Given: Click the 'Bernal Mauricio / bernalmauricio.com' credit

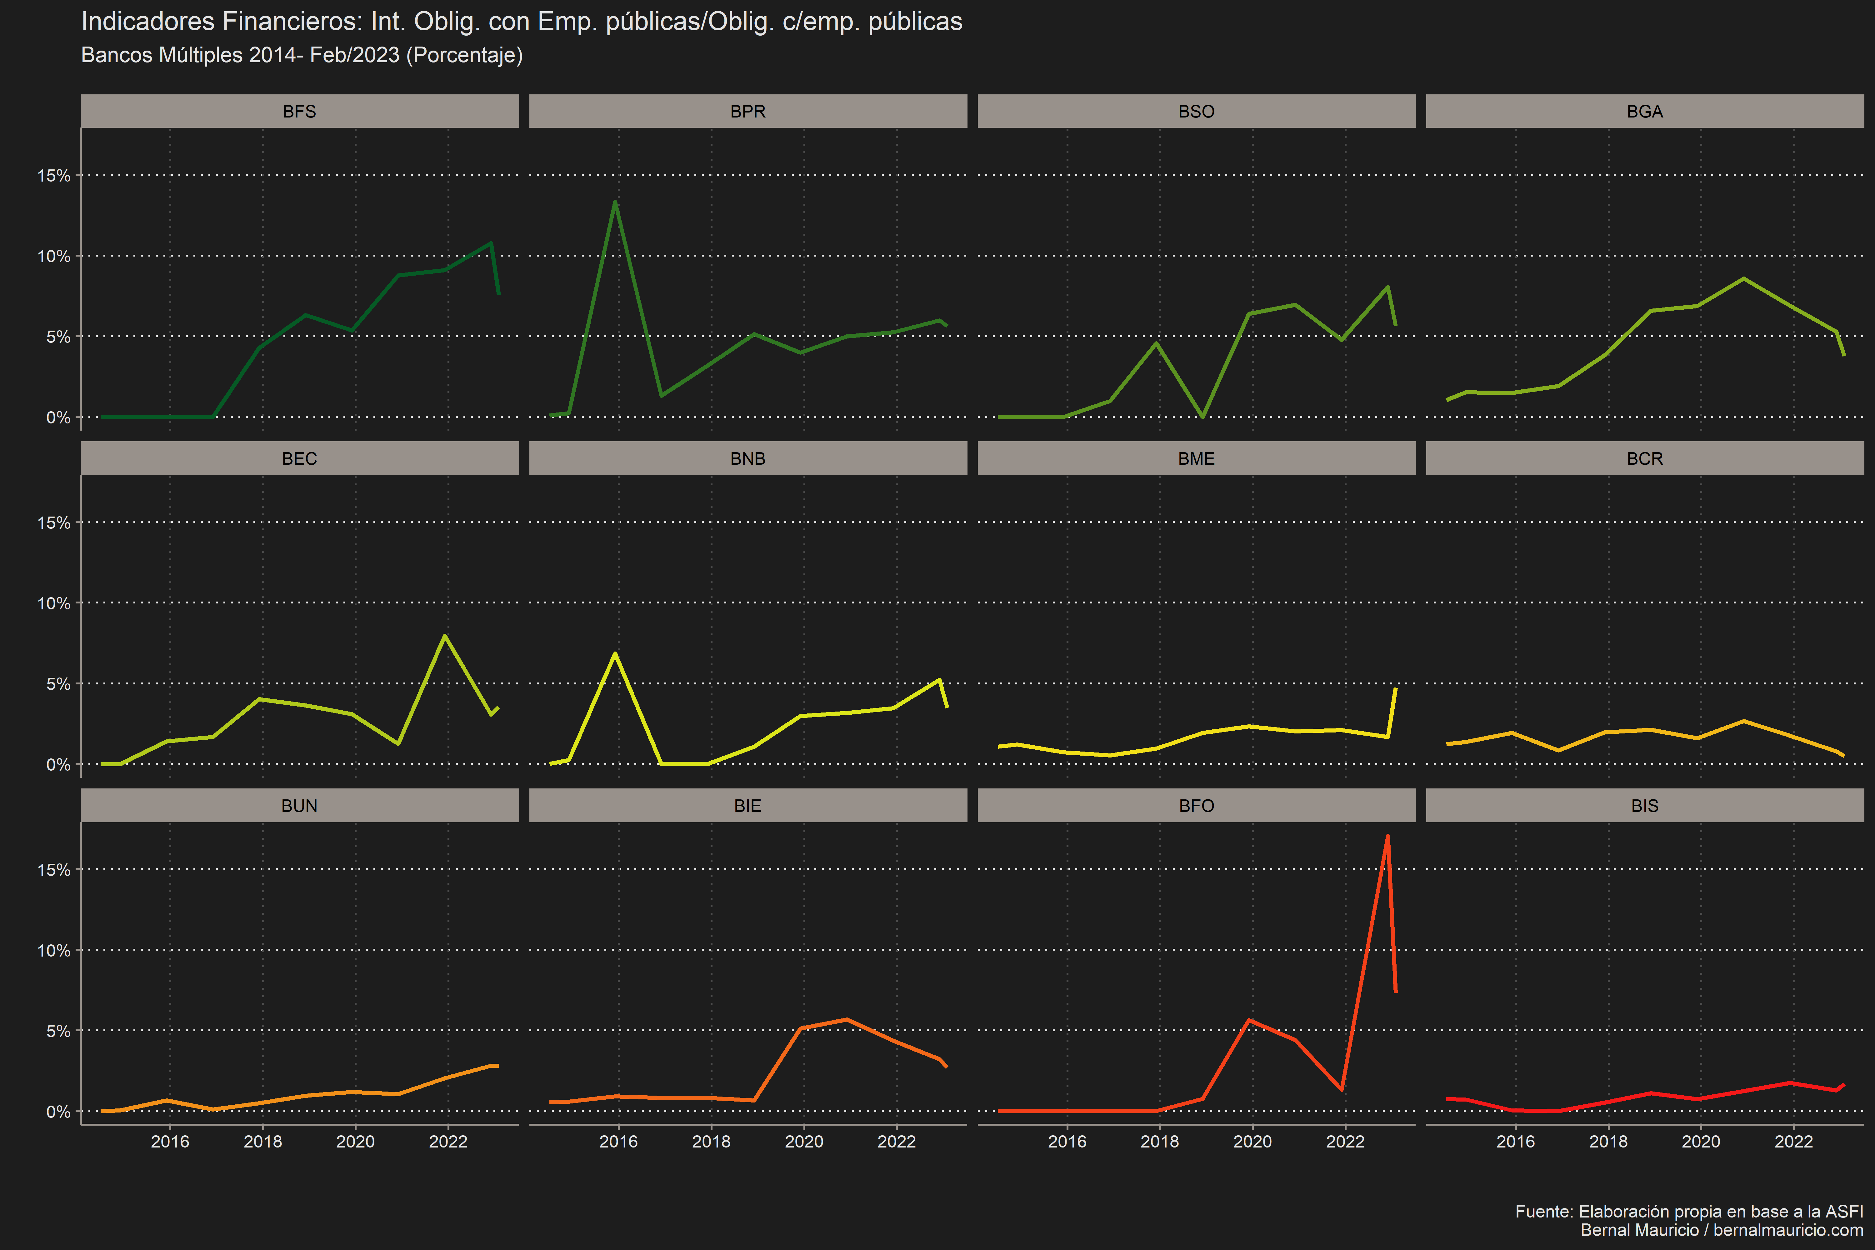Looking at the screenshot, I should [1722, 1230].
